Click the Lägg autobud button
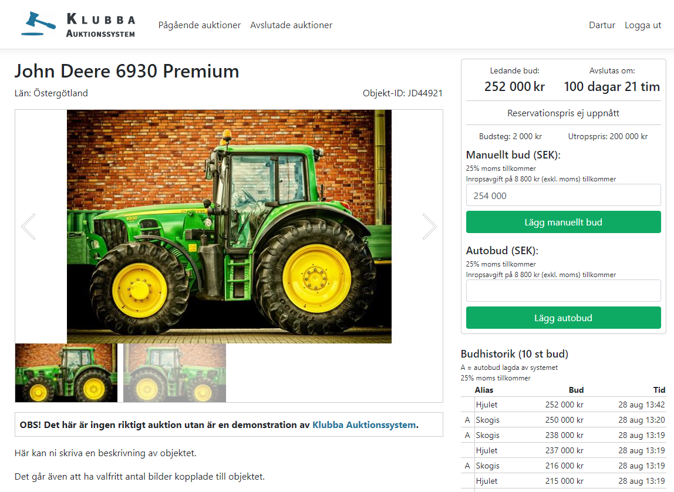 (563, 318)
